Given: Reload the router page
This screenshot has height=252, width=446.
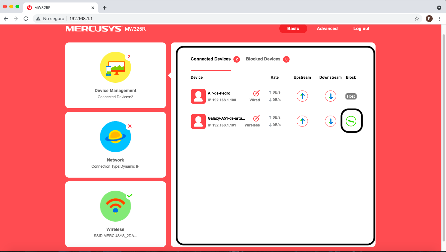Looking at the screenshot, I should (x=26, y=19).
